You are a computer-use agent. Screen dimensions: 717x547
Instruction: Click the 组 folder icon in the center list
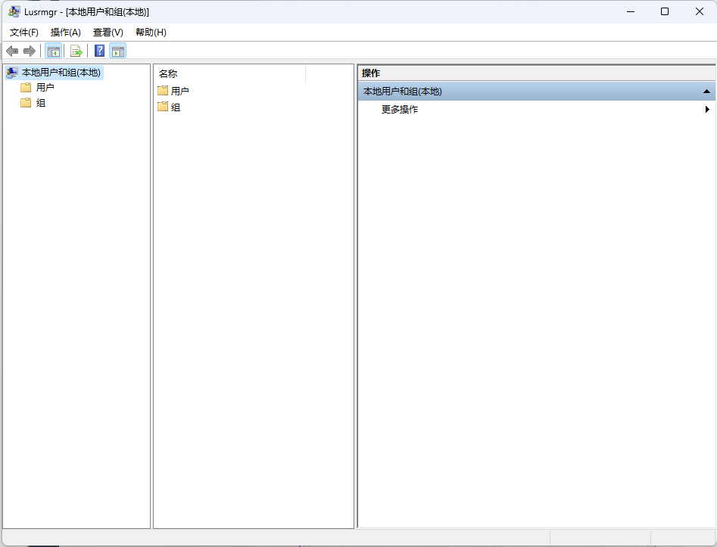[163, 107]
